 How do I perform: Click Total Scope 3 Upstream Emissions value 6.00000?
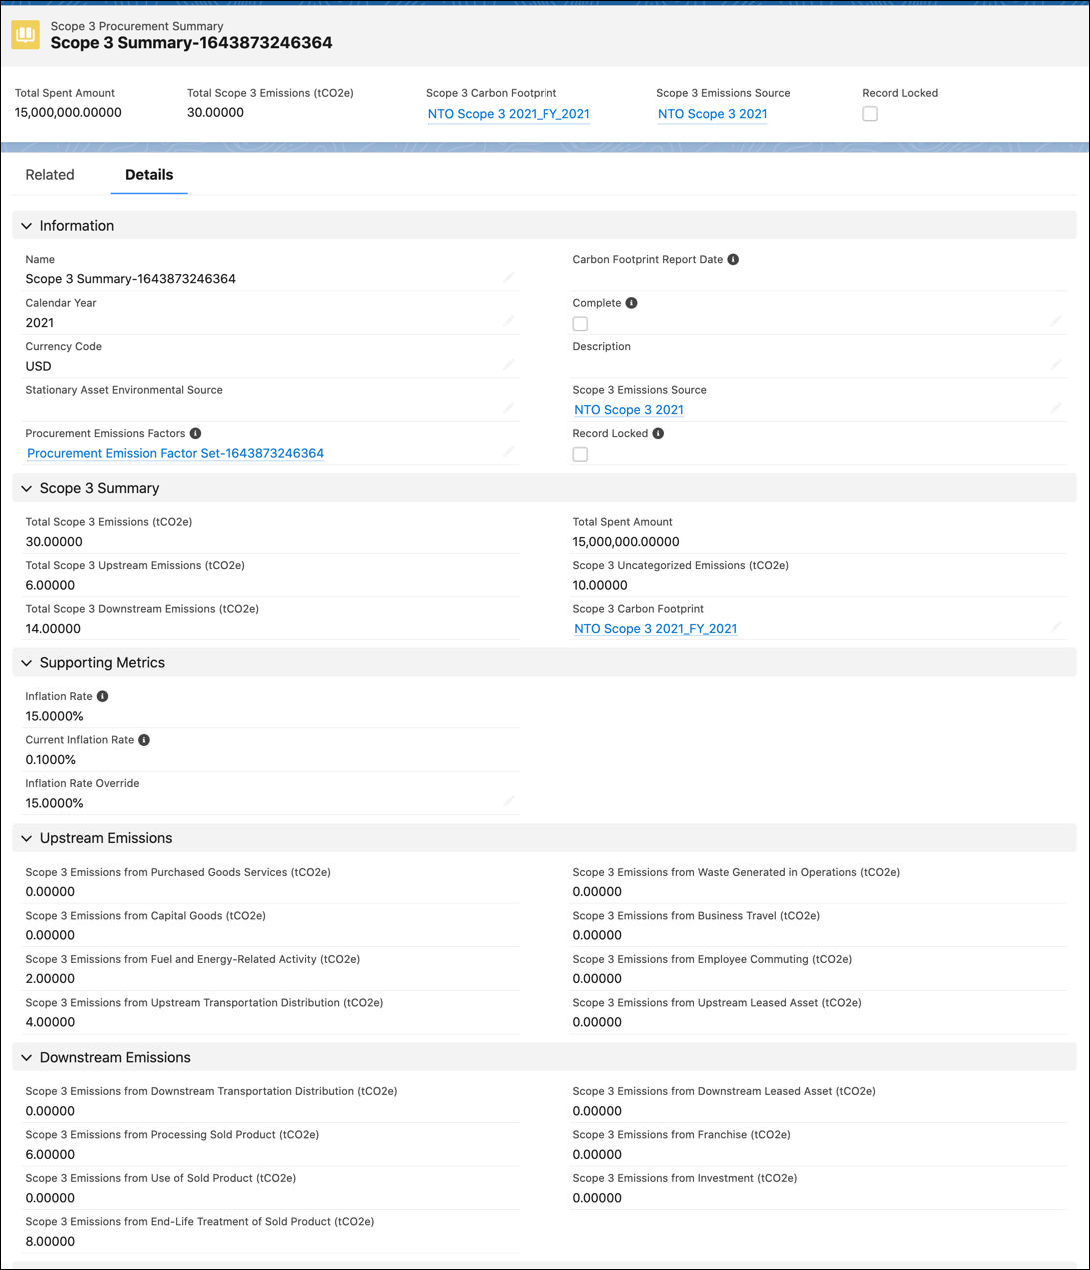pyautogui.click(x=50, y=585)
